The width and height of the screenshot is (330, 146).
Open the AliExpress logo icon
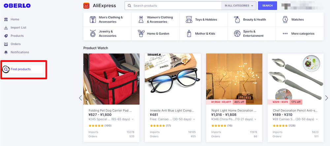(86, 6)
